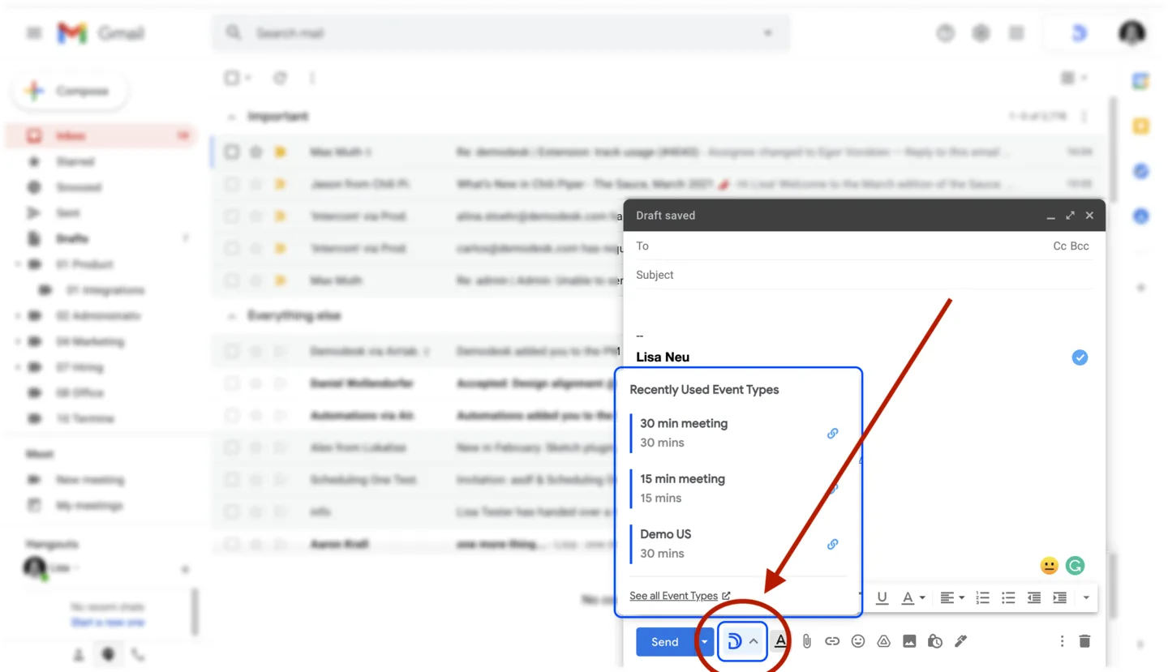Collapse the Demodesk event types chevron

click(754, 641)
